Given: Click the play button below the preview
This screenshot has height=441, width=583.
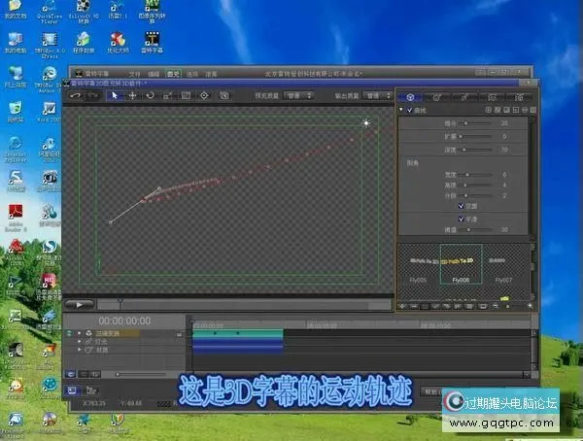Looking at the screenshot, I should [78, 304].
